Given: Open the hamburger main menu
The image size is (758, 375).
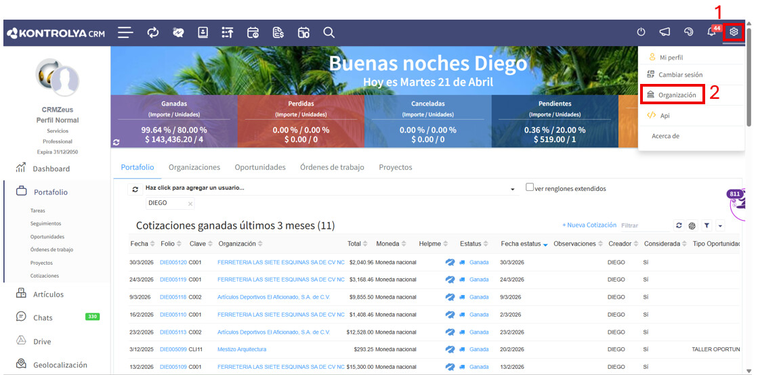Looking at the screenshot, I should tap(125, 32).
